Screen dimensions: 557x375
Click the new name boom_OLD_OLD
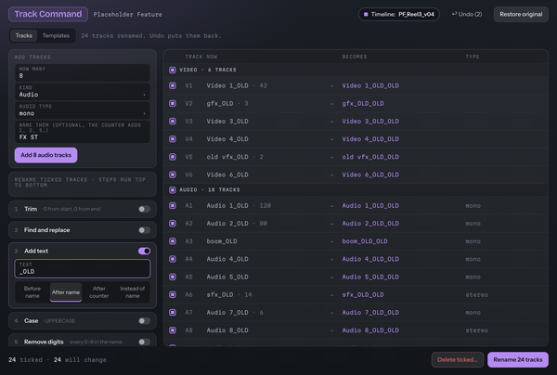click(x=365, y=241)
